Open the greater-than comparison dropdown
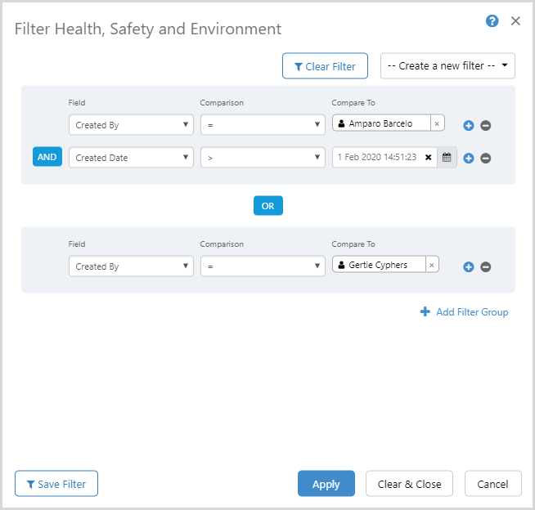The image size is (535, 510). (263, 158)
